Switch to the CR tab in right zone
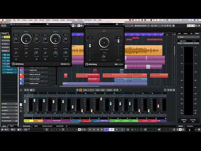Screen dimensions: 201x151 click(x=191, y=34)
